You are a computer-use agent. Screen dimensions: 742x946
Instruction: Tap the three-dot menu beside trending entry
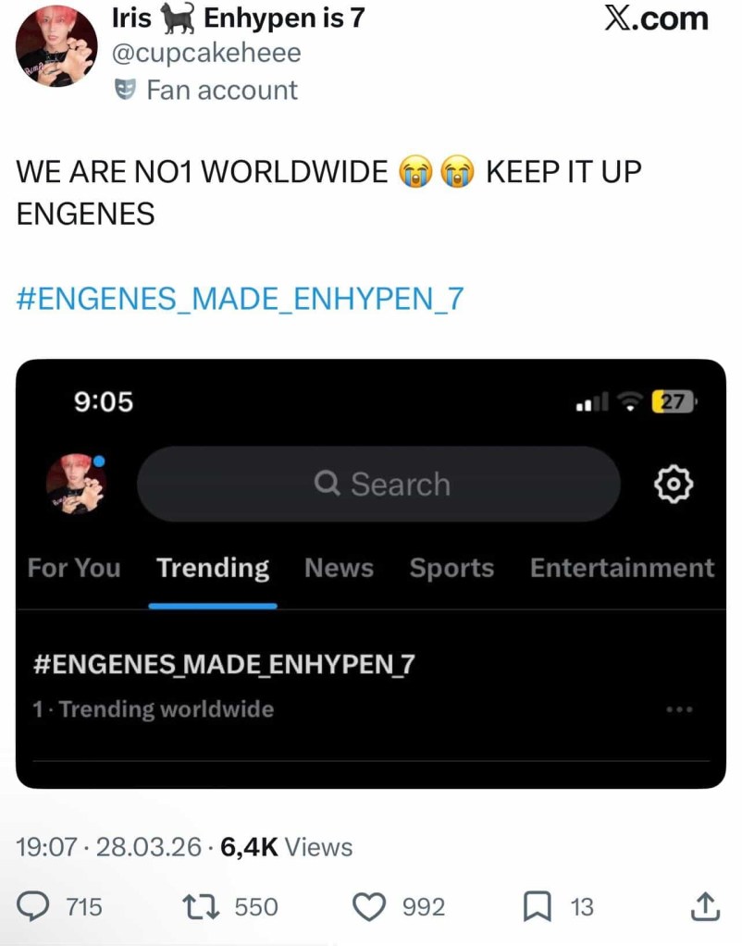tap(679, 709)
